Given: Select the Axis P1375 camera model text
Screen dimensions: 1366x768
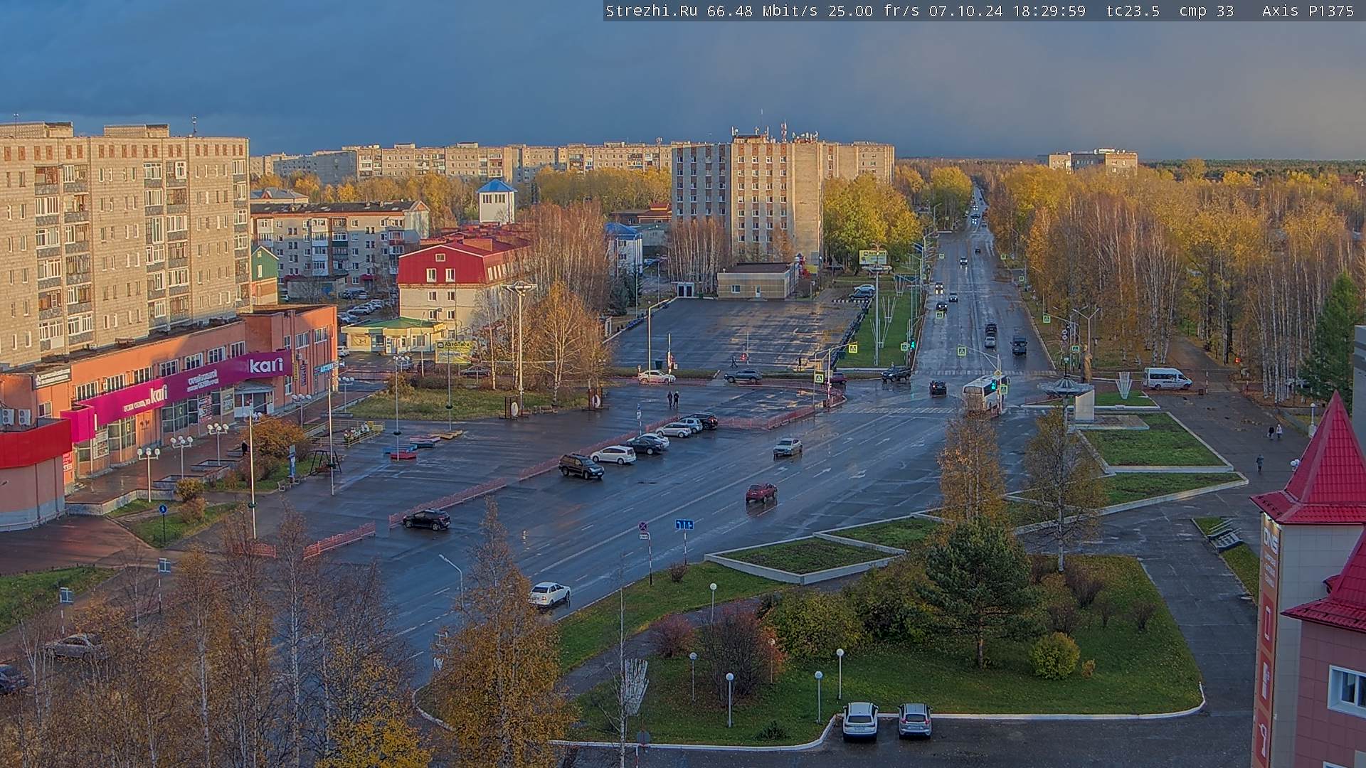Looking at the screenshot, I should (1308, 11).
